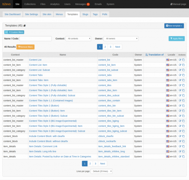Edit the cblock_clearfix template
The height and width of the screenshot is (180, 189).
point(180,136)
